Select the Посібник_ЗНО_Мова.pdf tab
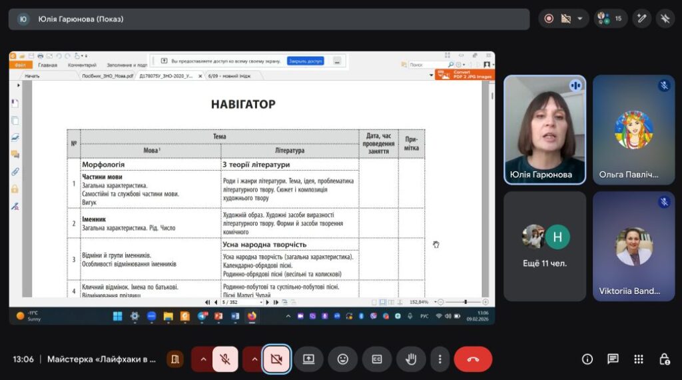The image size is (682, 380). pos(107,76)
